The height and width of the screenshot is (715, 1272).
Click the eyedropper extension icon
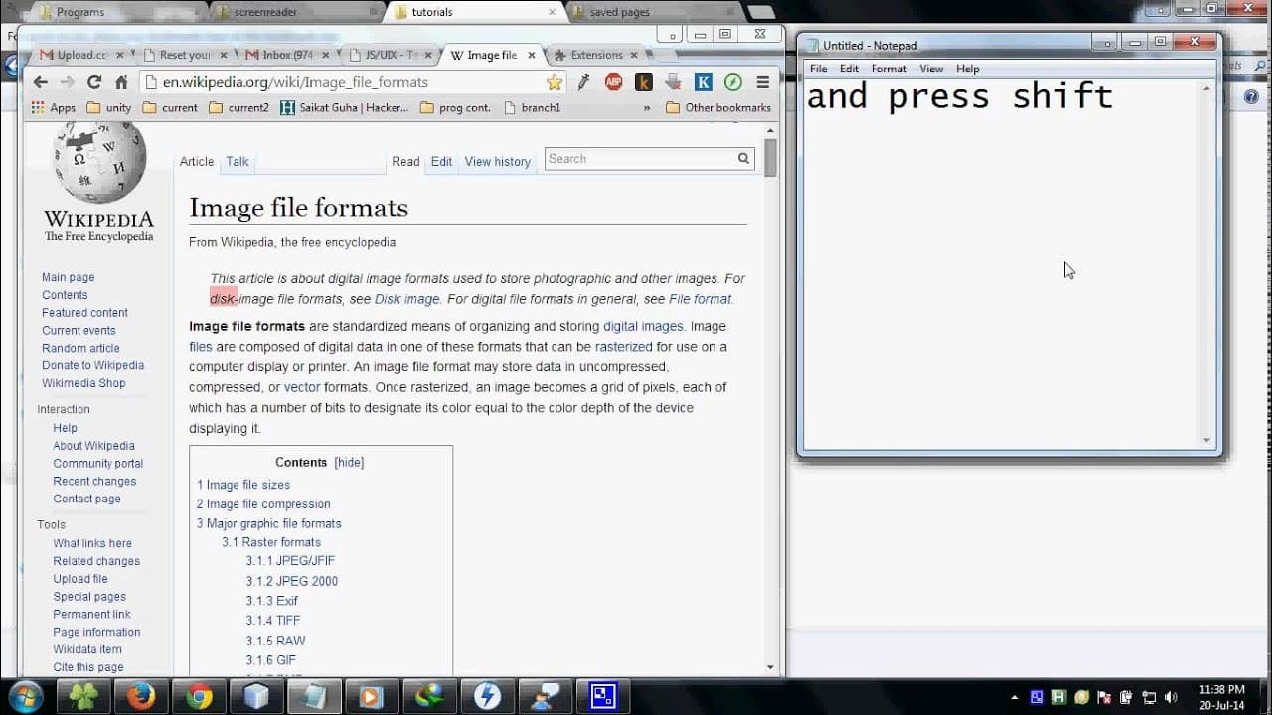(x=584, y=82)
